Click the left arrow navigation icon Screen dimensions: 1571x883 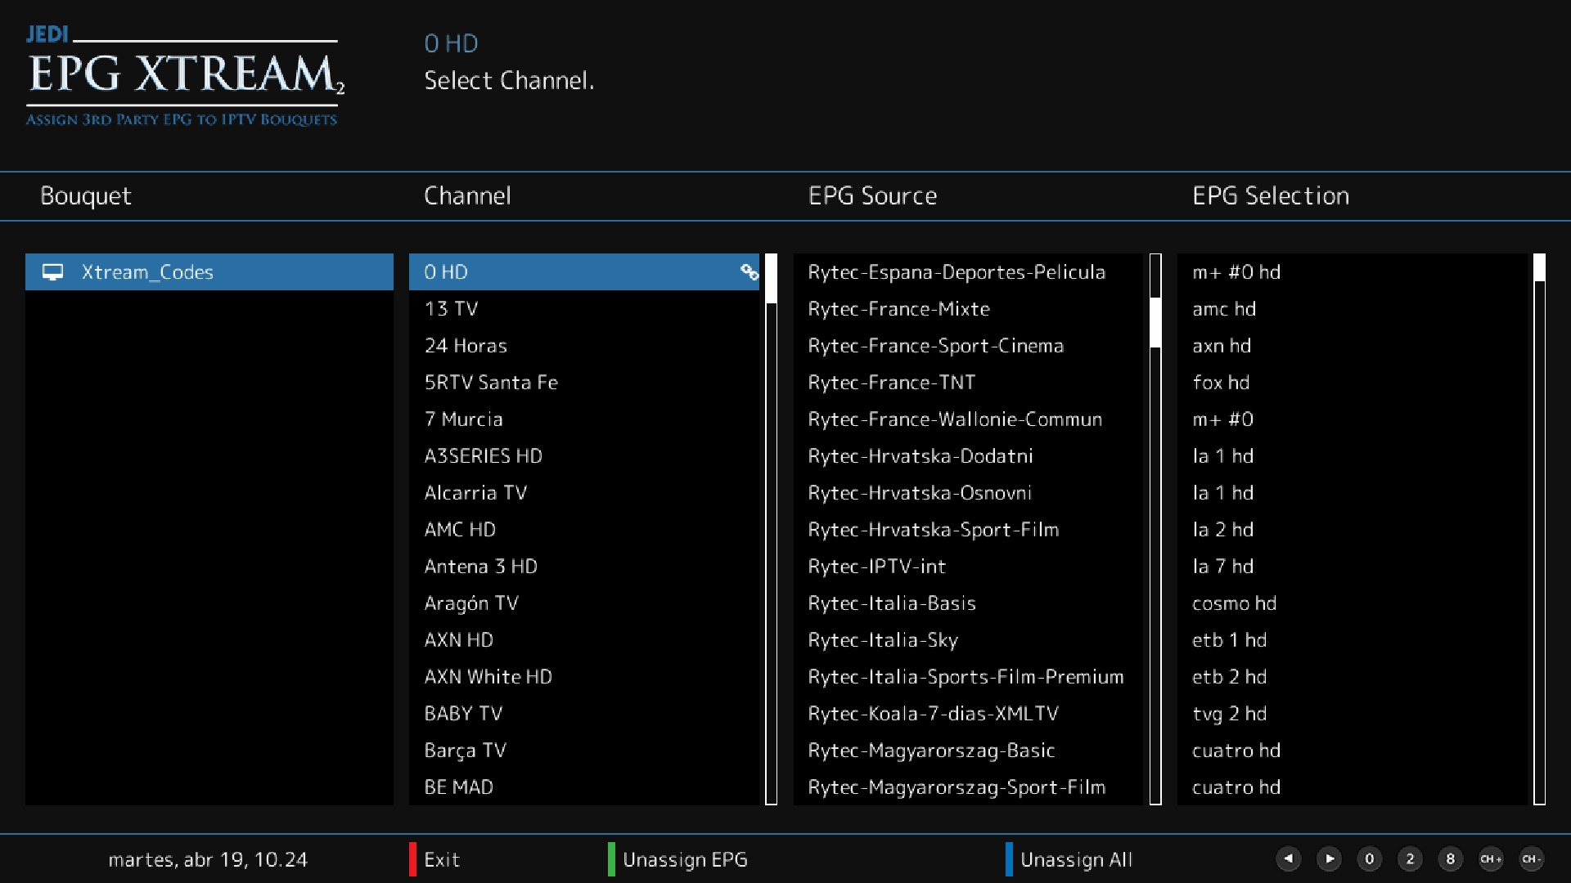(1288, 858)
